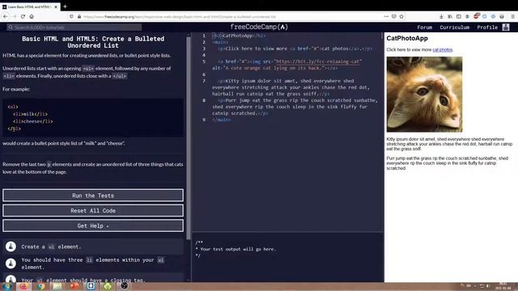
Task: Click the 'Create a ul element.' test text
Action: (x=51, y=247)
